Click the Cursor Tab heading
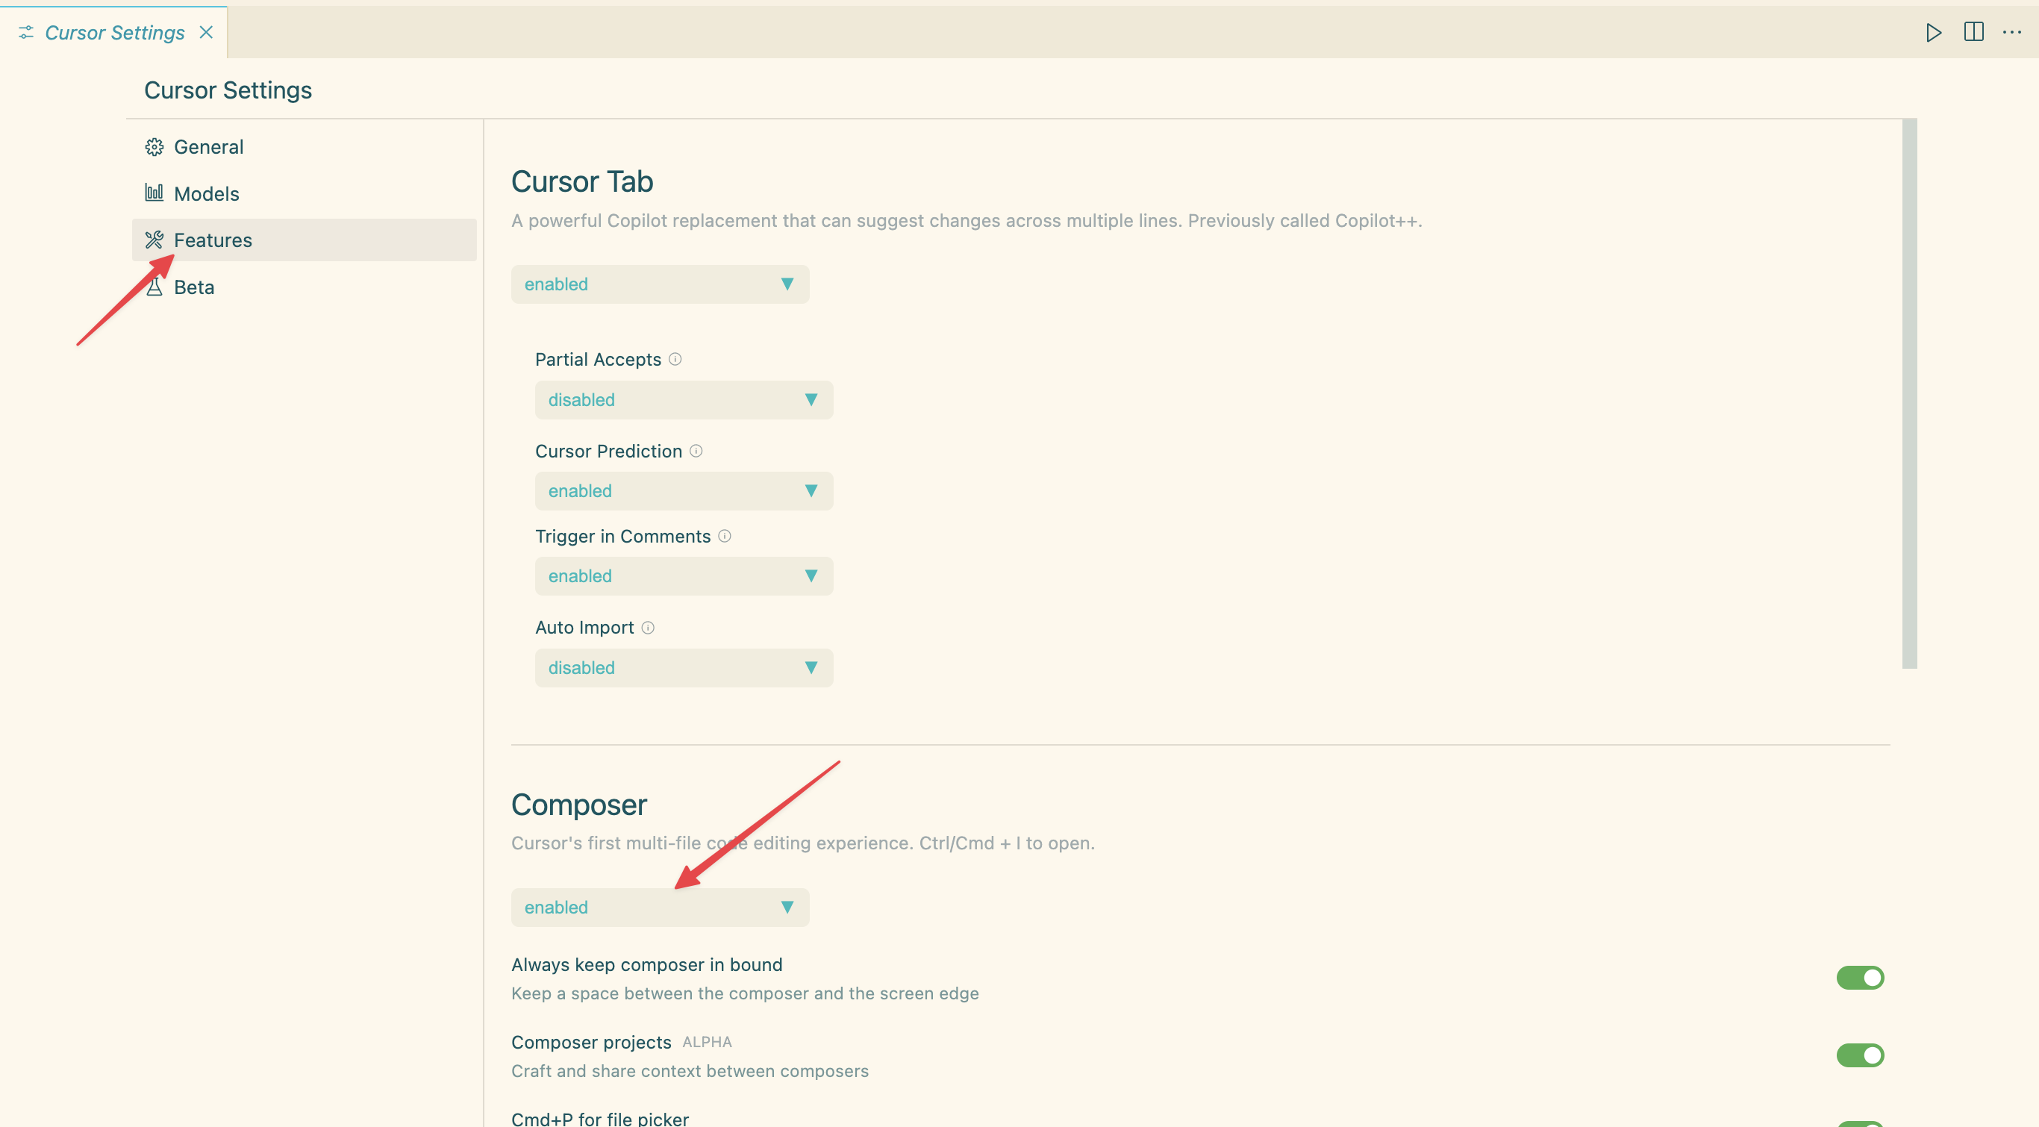Screen dimensions: 2039x1127 (582, 182)
